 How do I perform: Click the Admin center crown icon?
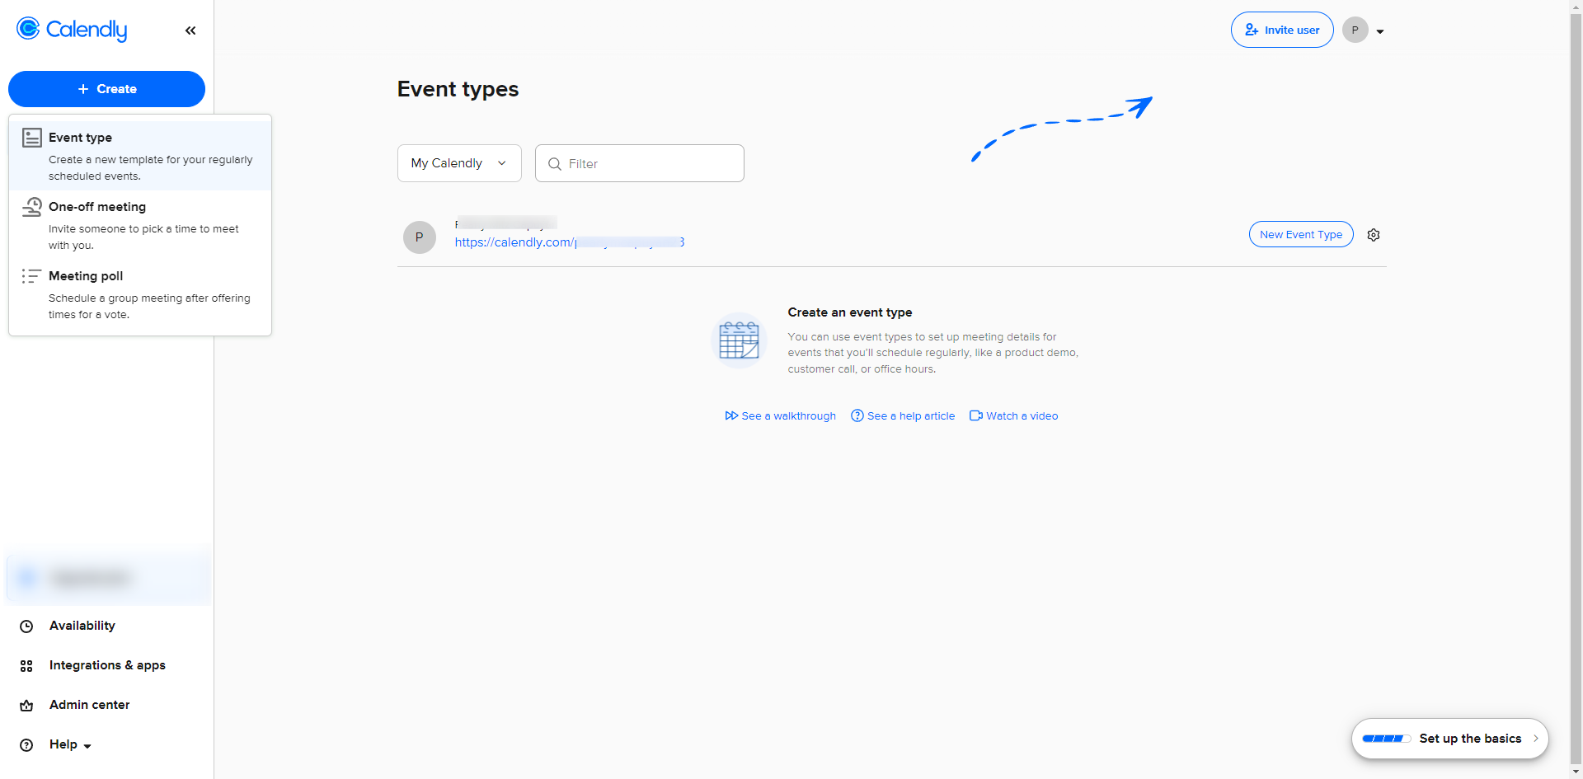click(26, 706)
